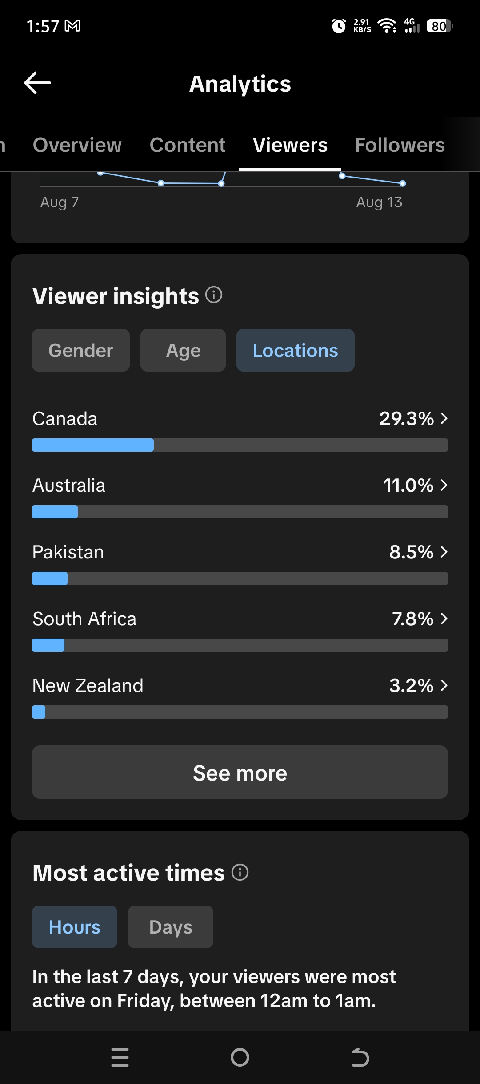Switch to the Followers tab
The height and width of the screenshot is (1084, 480).
tap(400, 145)
